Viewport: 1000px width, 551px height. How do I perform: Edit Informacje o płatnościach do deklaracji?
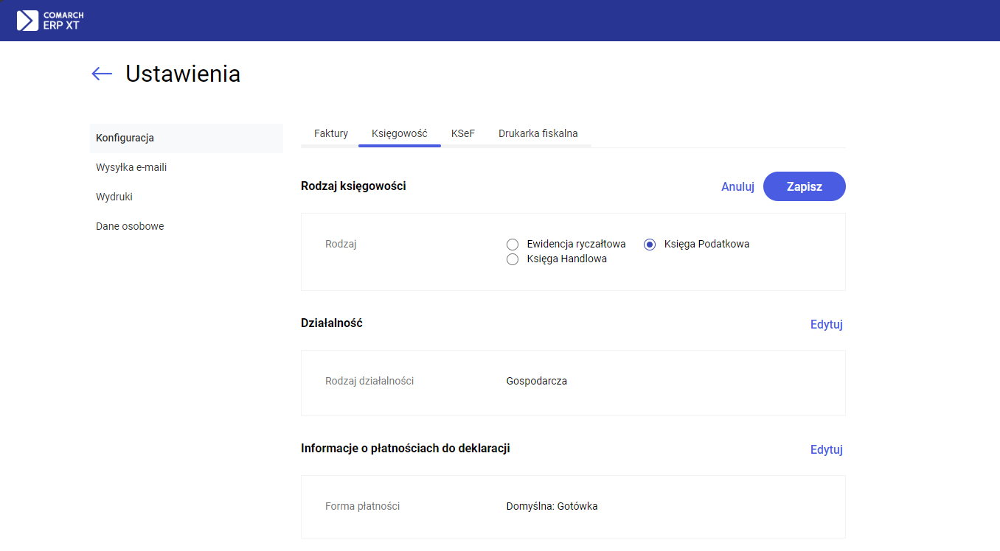tap(826, 450)
